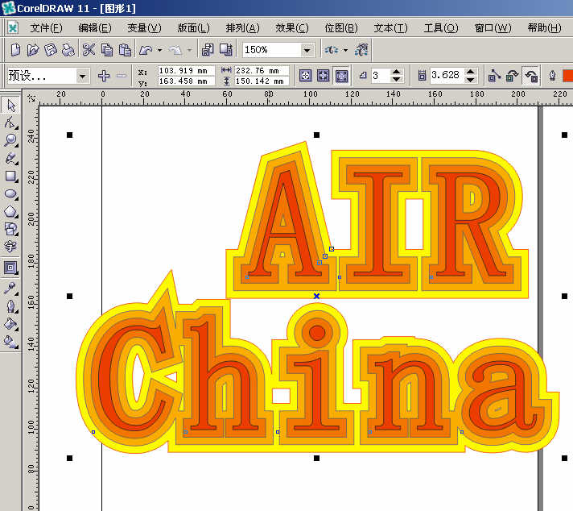Open the 版面(L) menu
The width and height of the screenshot is (573, 511).
193,28
